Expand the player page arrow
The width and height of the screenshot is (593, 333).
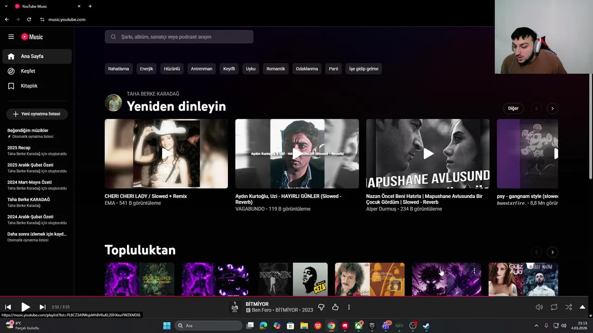pos(583,307)
